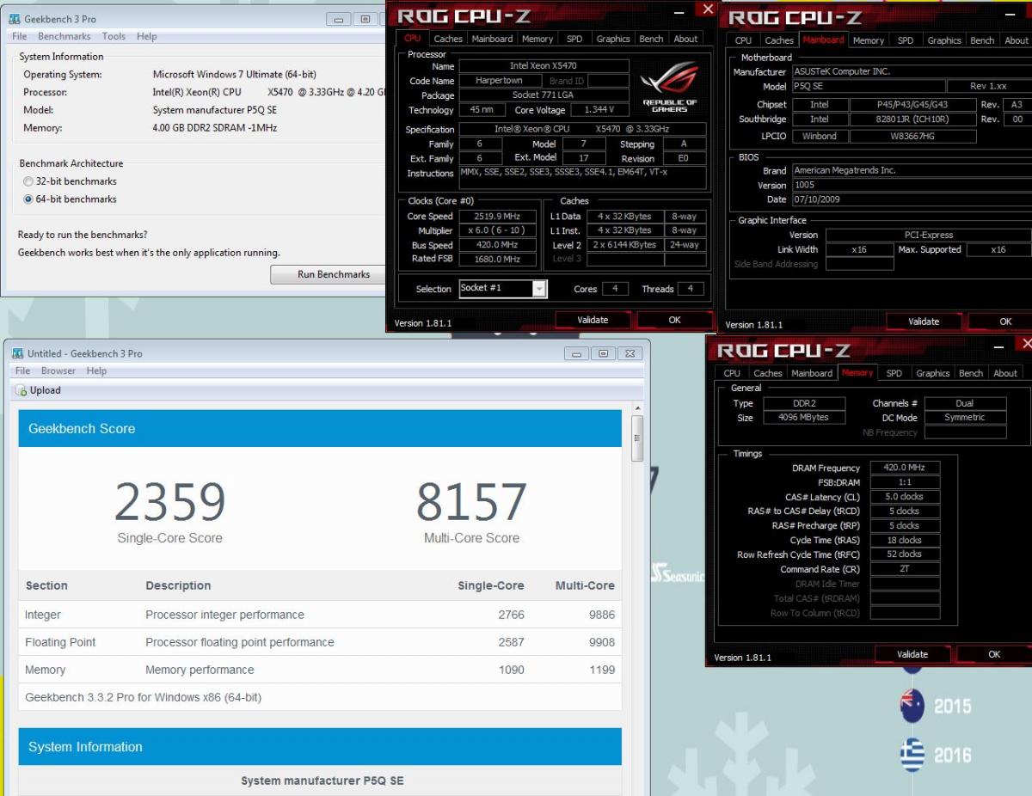
Task: Switch to Memory tab in CPU tab window
Action: tap(537, 39)
